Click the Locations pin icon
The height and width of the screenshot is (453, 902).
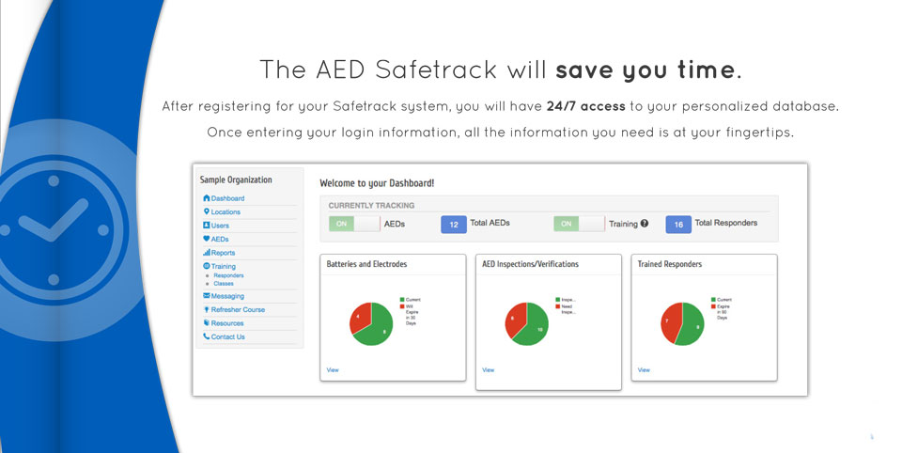point(207,211)
